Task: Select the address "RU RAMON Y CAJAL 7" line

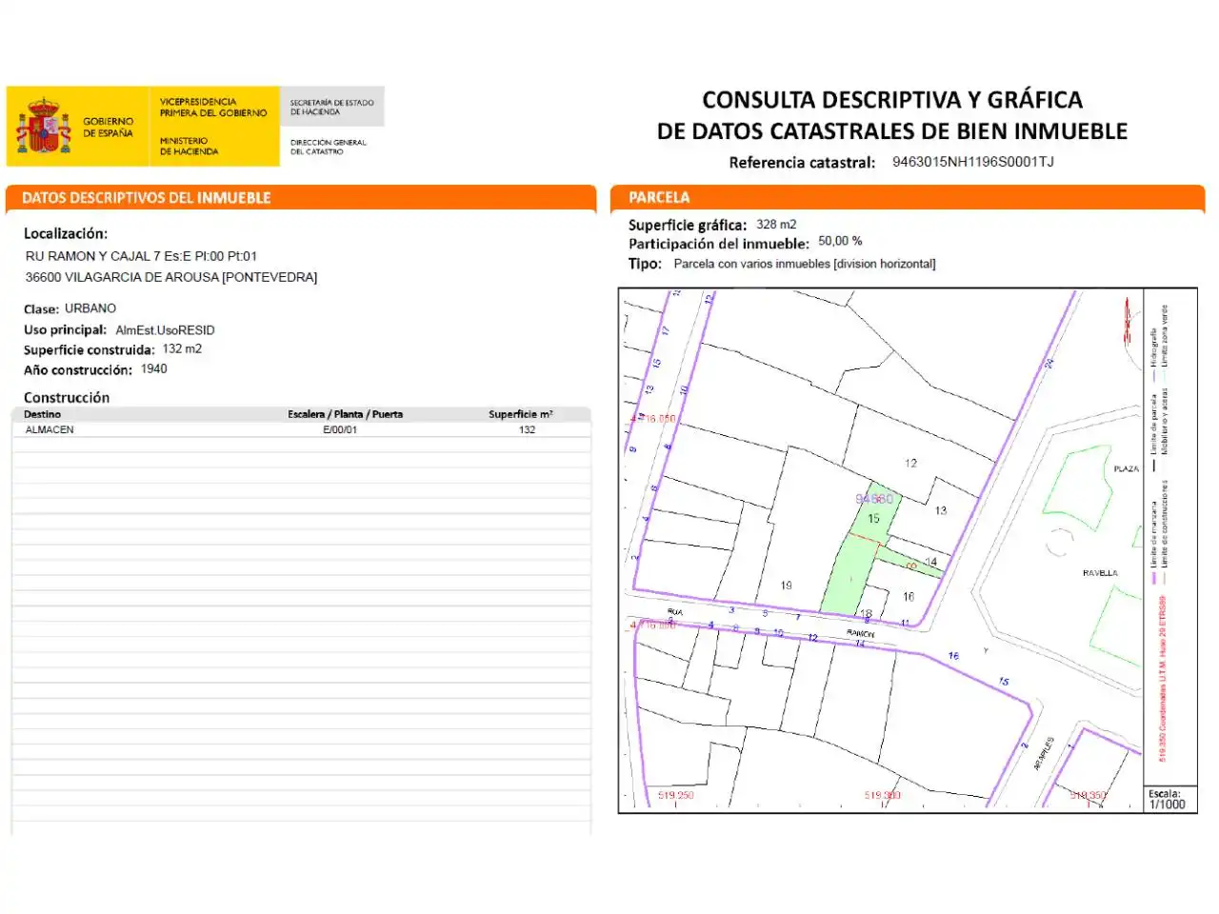Action: pyautogui.click(x=141, y=256)
